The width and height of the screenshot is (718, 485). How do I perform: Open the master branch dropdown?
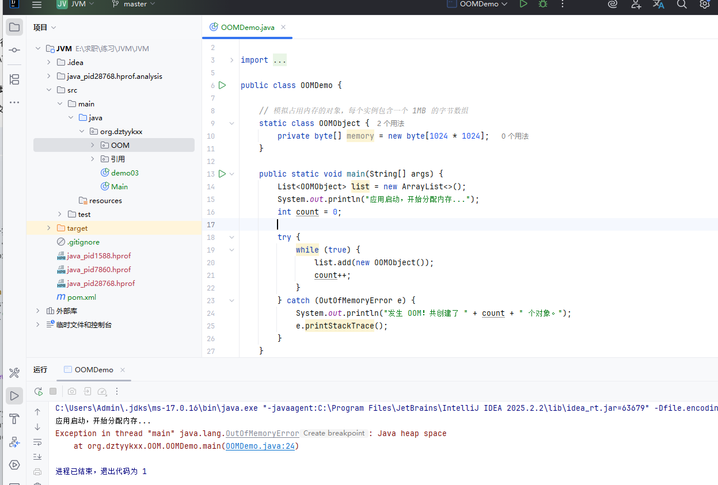point(135,5)
